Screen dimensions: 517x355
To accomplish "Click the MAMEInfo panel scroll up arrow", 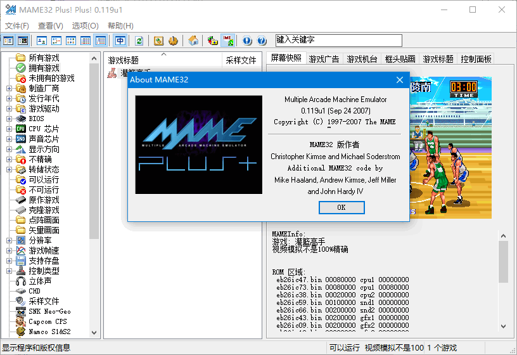I will tap(503, 236).
